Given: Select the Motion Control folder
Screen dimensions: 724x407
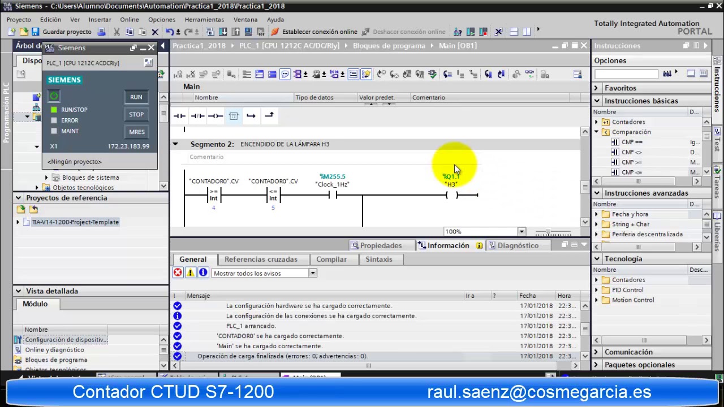Looking at the screenshot, I should pyautogui.click(x=632, y=300).
